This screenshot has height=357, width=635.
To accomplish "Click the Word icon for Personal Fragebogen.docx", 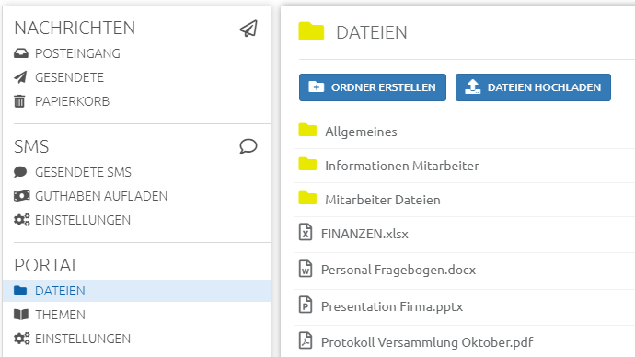I will [x=306, y=269].
